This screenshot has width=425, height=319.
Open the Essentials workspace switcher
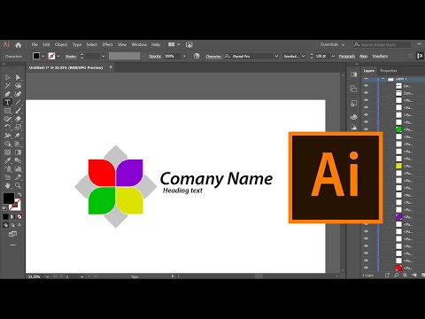click(x=332, y=44)
